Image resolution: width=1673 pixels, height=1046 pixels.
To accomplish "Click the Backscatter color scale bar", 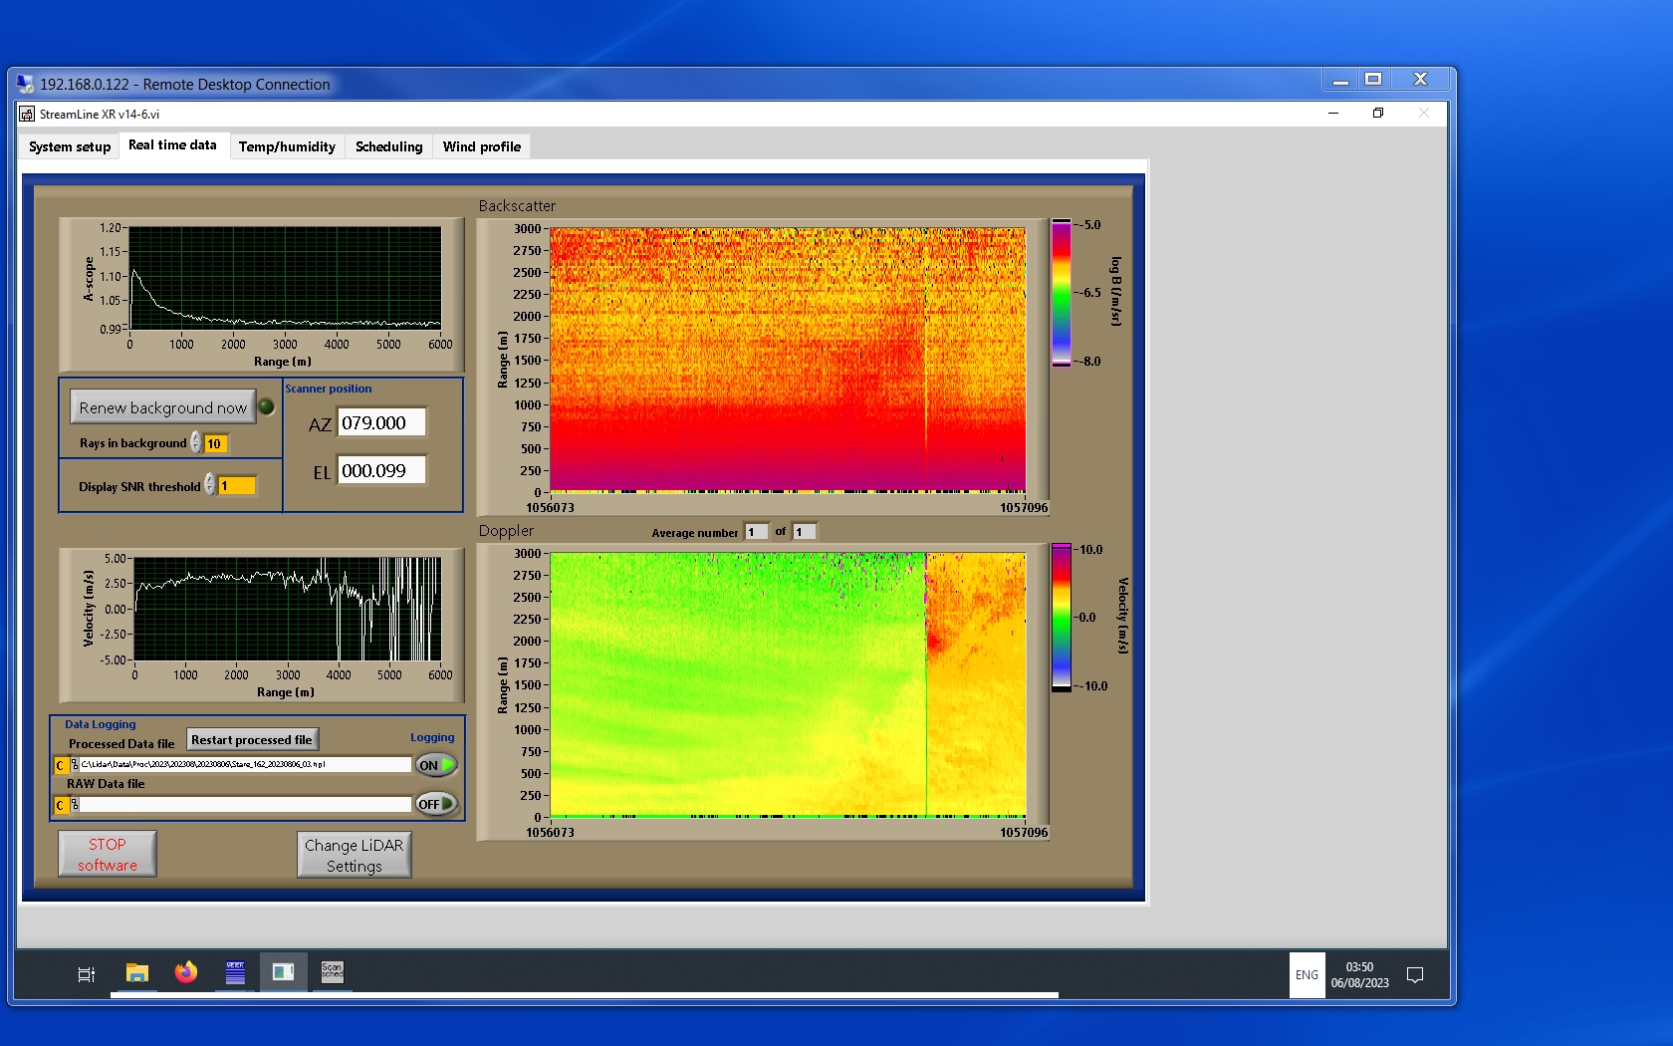I will pyautogui.click(x=1062, y=293).
